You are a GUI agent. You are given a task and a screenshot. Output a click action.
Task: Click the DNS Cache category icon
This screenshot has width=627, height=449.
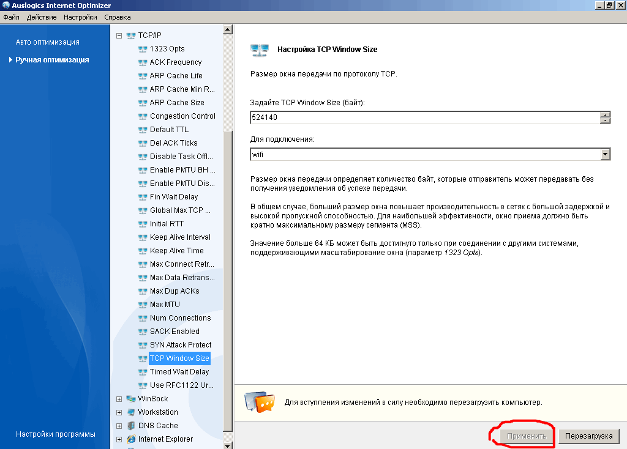(131, 426)
